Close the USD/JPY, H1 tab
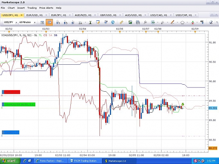 tap(21, 15)
